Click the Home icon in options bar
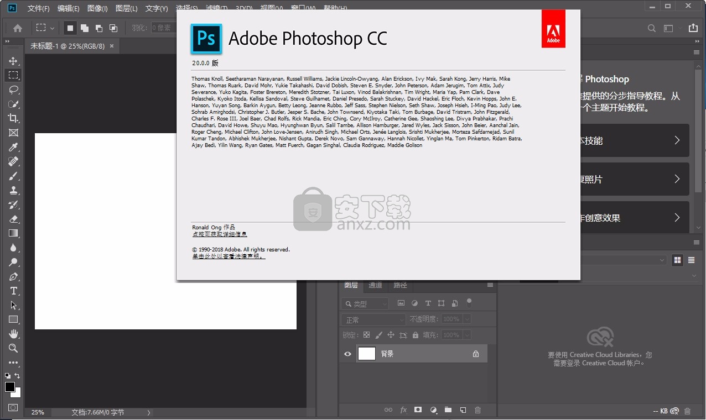The width and height of the screenshot is (706, 420). point(18,28)
